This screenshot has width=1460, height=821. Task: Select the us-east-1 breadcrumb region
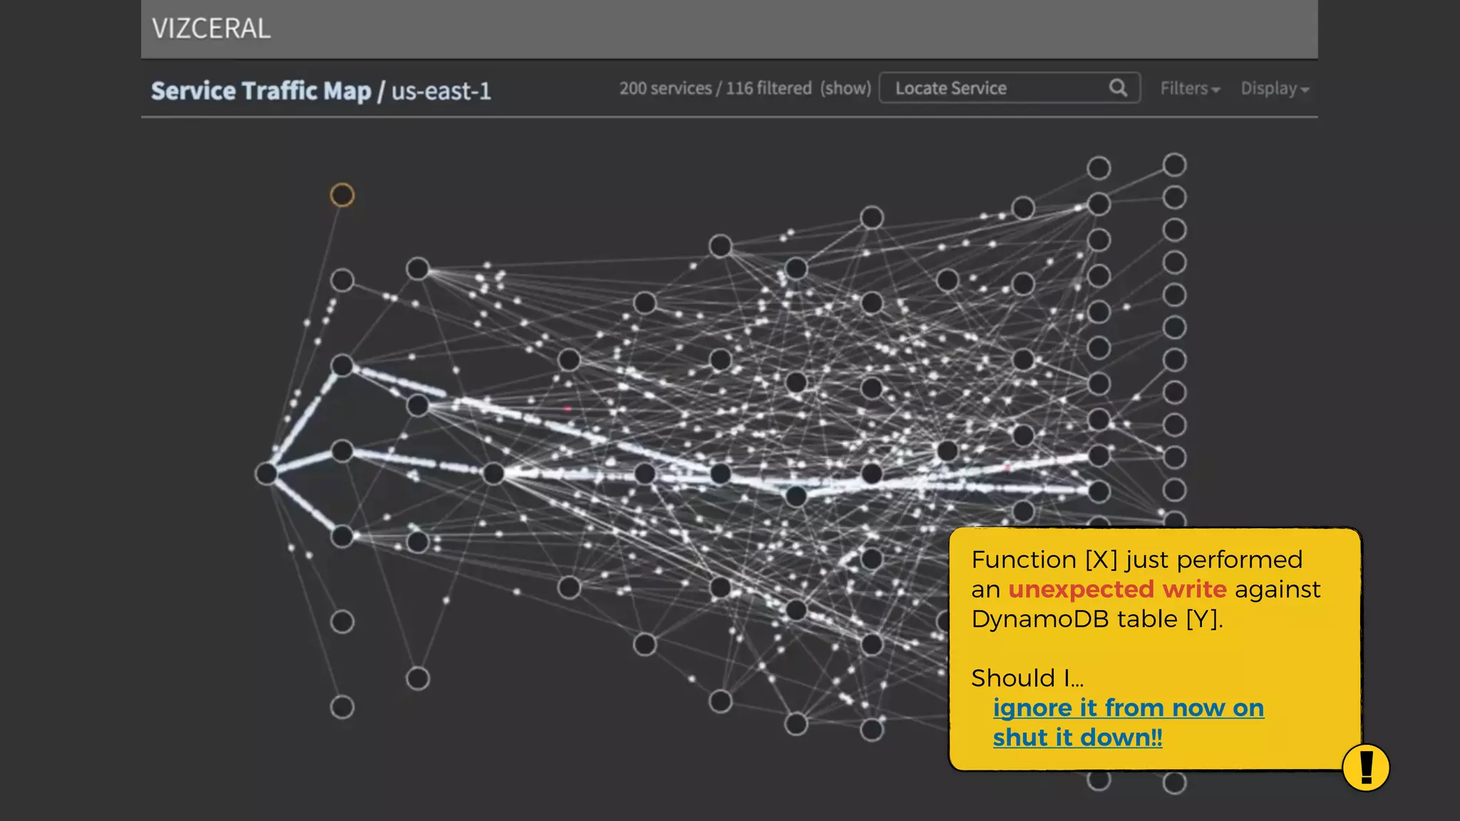click(441, 91)
